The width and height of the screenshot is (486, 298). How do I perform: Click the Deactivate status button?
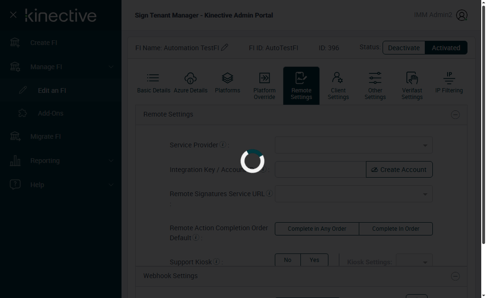(x=404, y=48)
